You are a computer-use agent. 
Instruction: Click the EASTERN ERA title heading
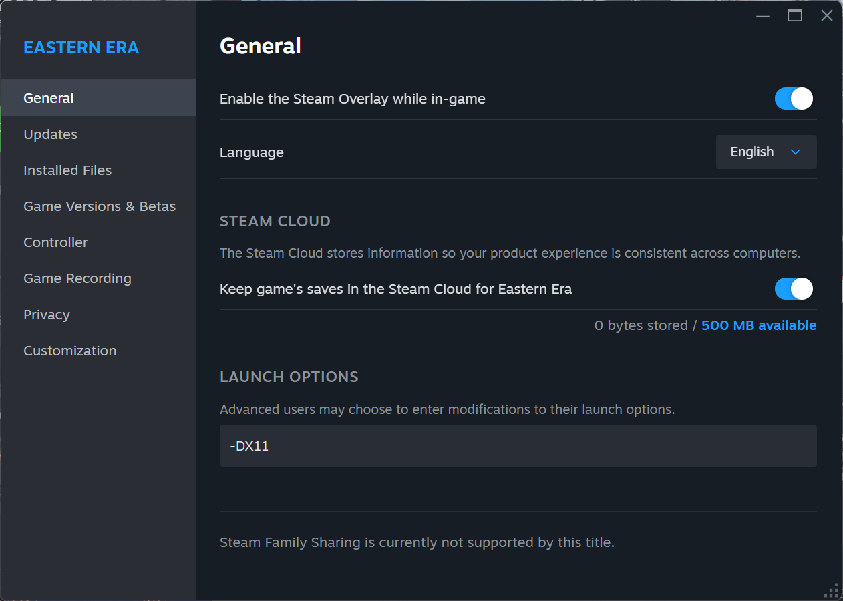(81, 47)
